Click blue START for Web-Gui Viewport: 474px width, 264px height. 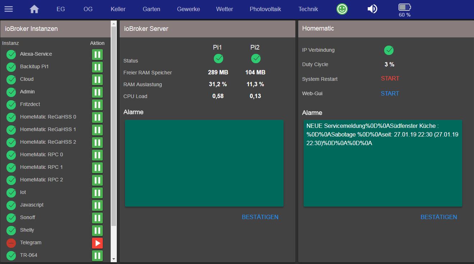point(390,93)
